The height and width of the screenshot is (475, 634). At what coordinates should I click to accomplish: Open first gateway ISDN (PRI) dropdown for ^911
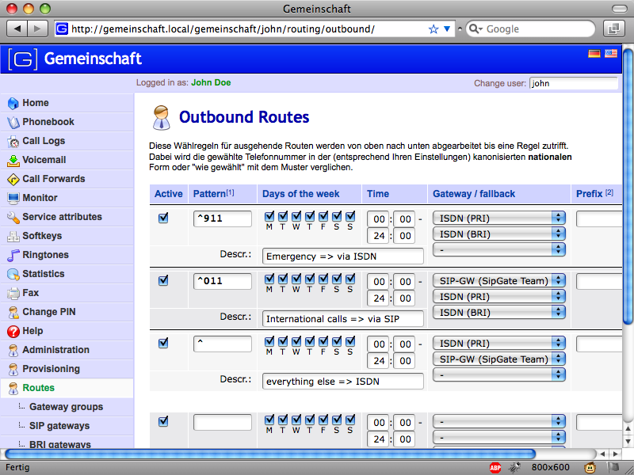coord(498,218)
